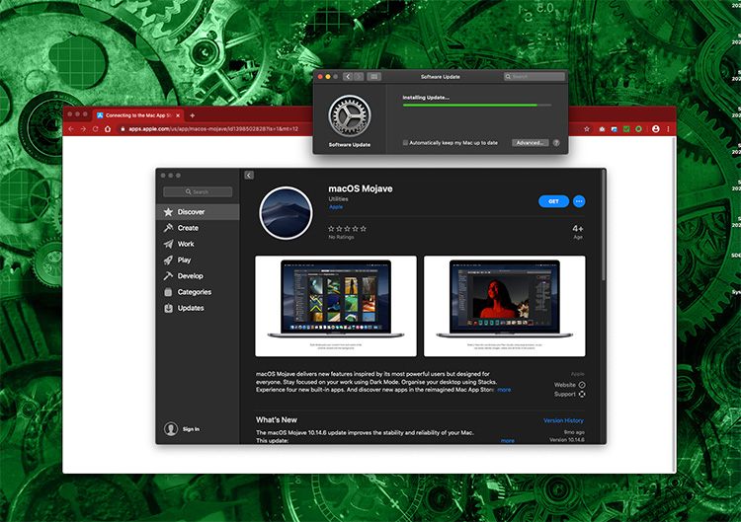Click GET to download macOS Mojave
741x522 pixels.
553,201
